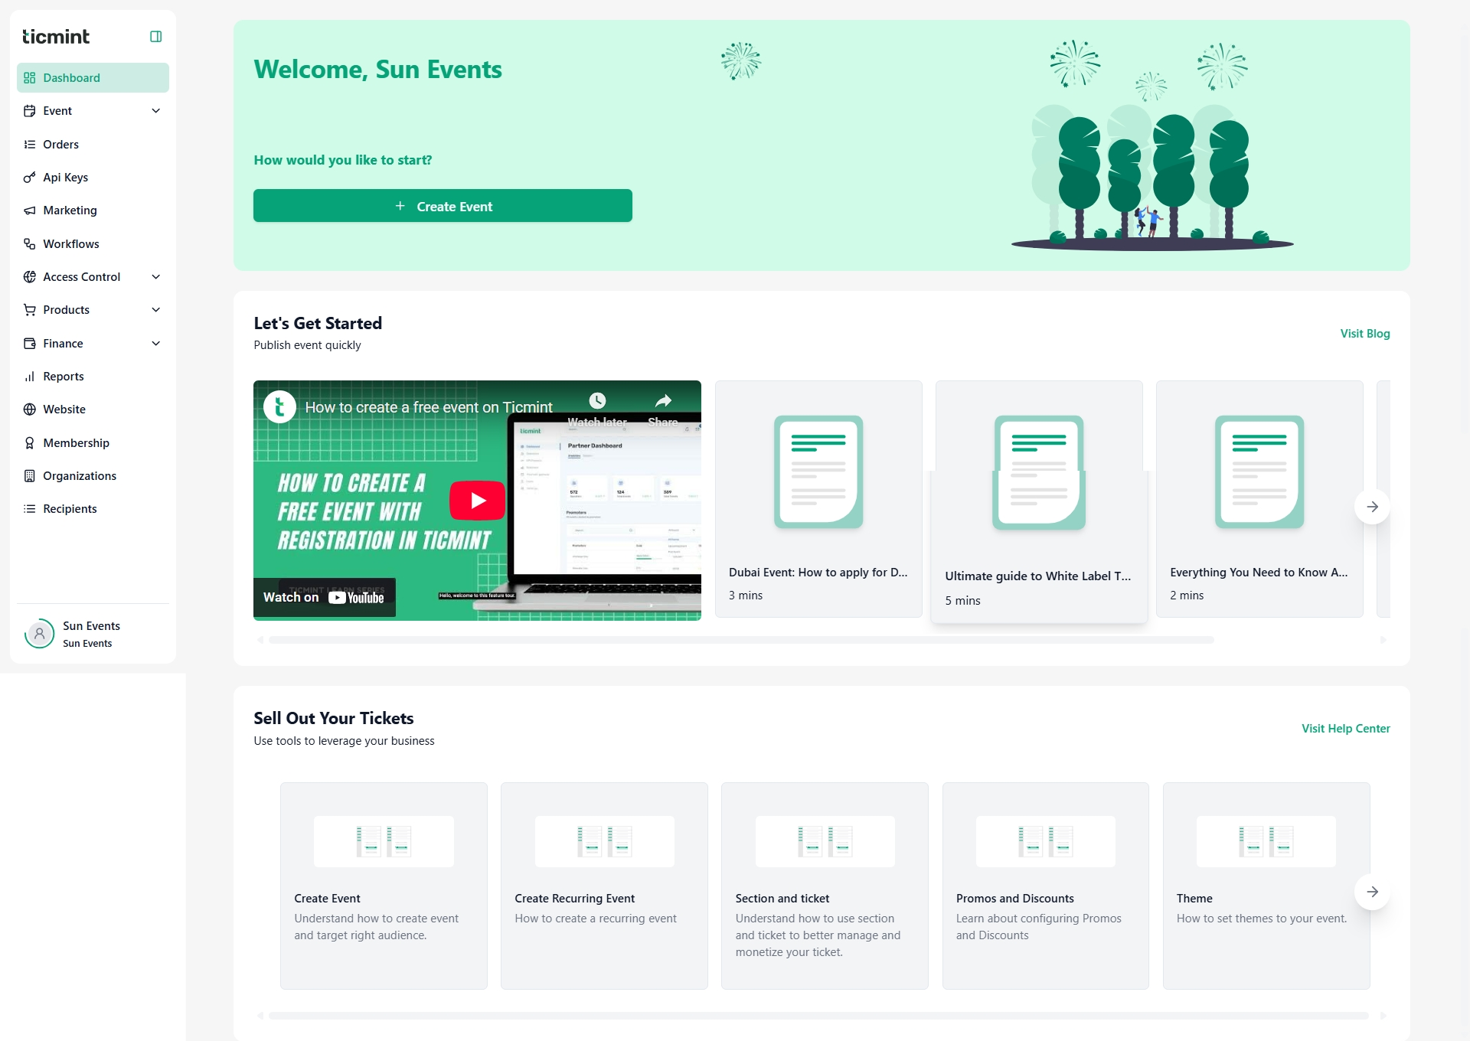The image size is (1470, 1041).
Task: Click the Website globe icon
Action: [29, 410]
